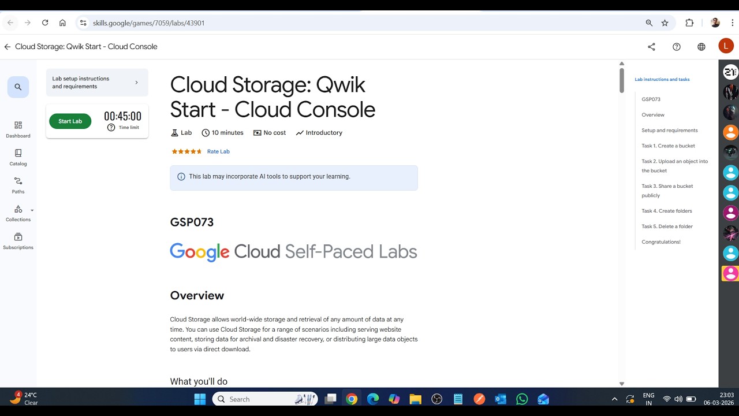Viewport: 739px width, 416px height.
Task: Click the 10 minutes duration label
Action: 222,133
